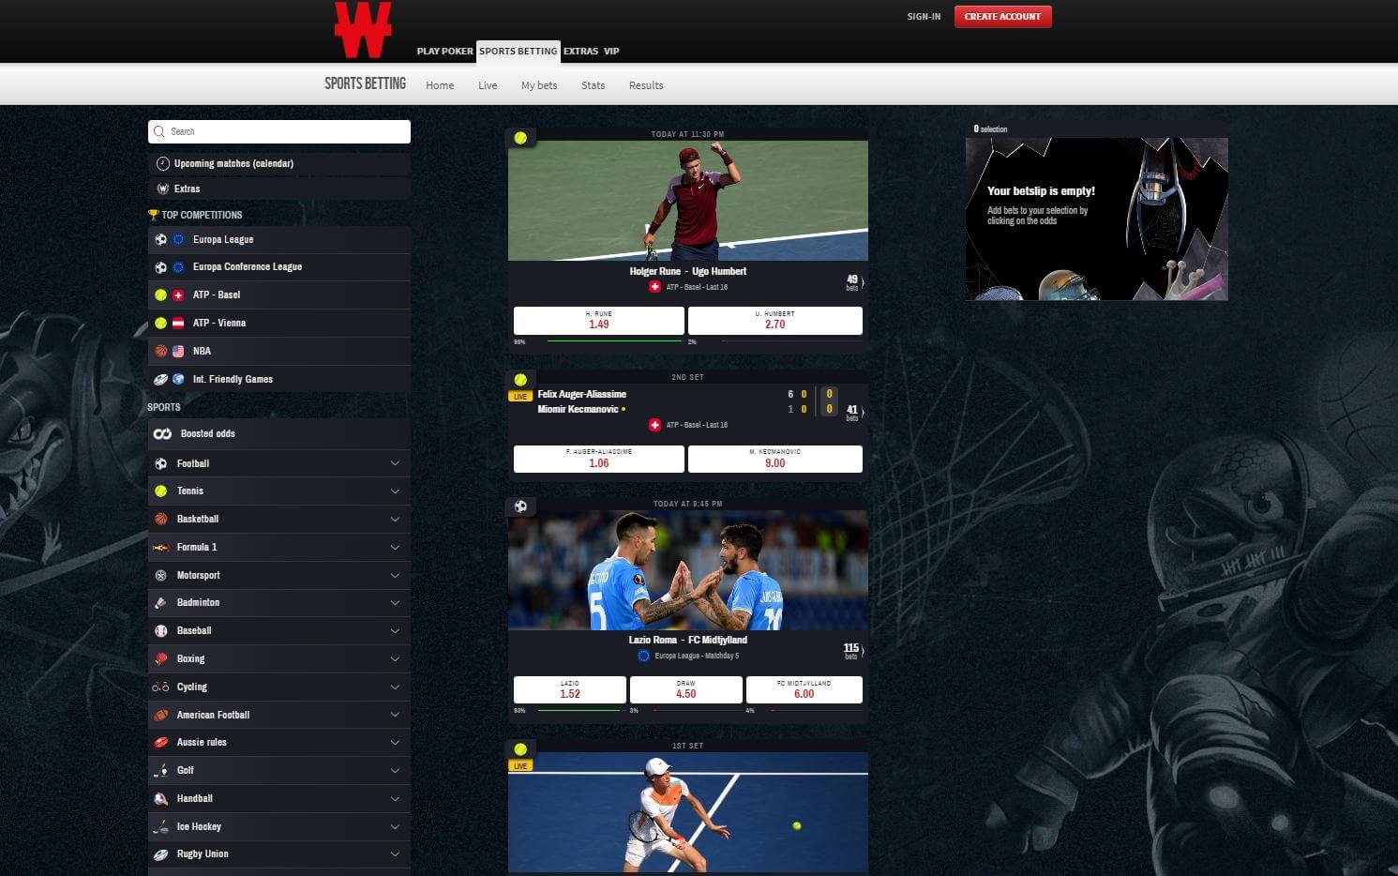Expand the Golf category chevron
Screen dimensions: 1398x876
395,770
